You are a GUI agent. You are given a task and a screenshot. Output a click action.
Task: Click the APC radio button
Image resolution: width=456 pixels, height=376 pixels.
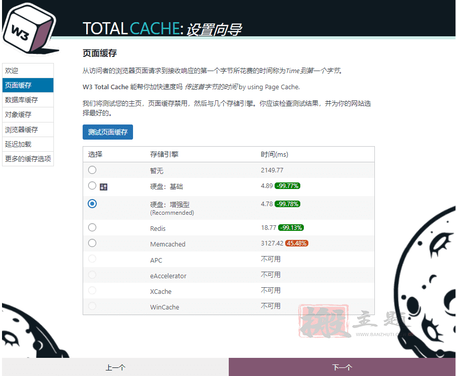pyautogui.click(x=92, y=259)
